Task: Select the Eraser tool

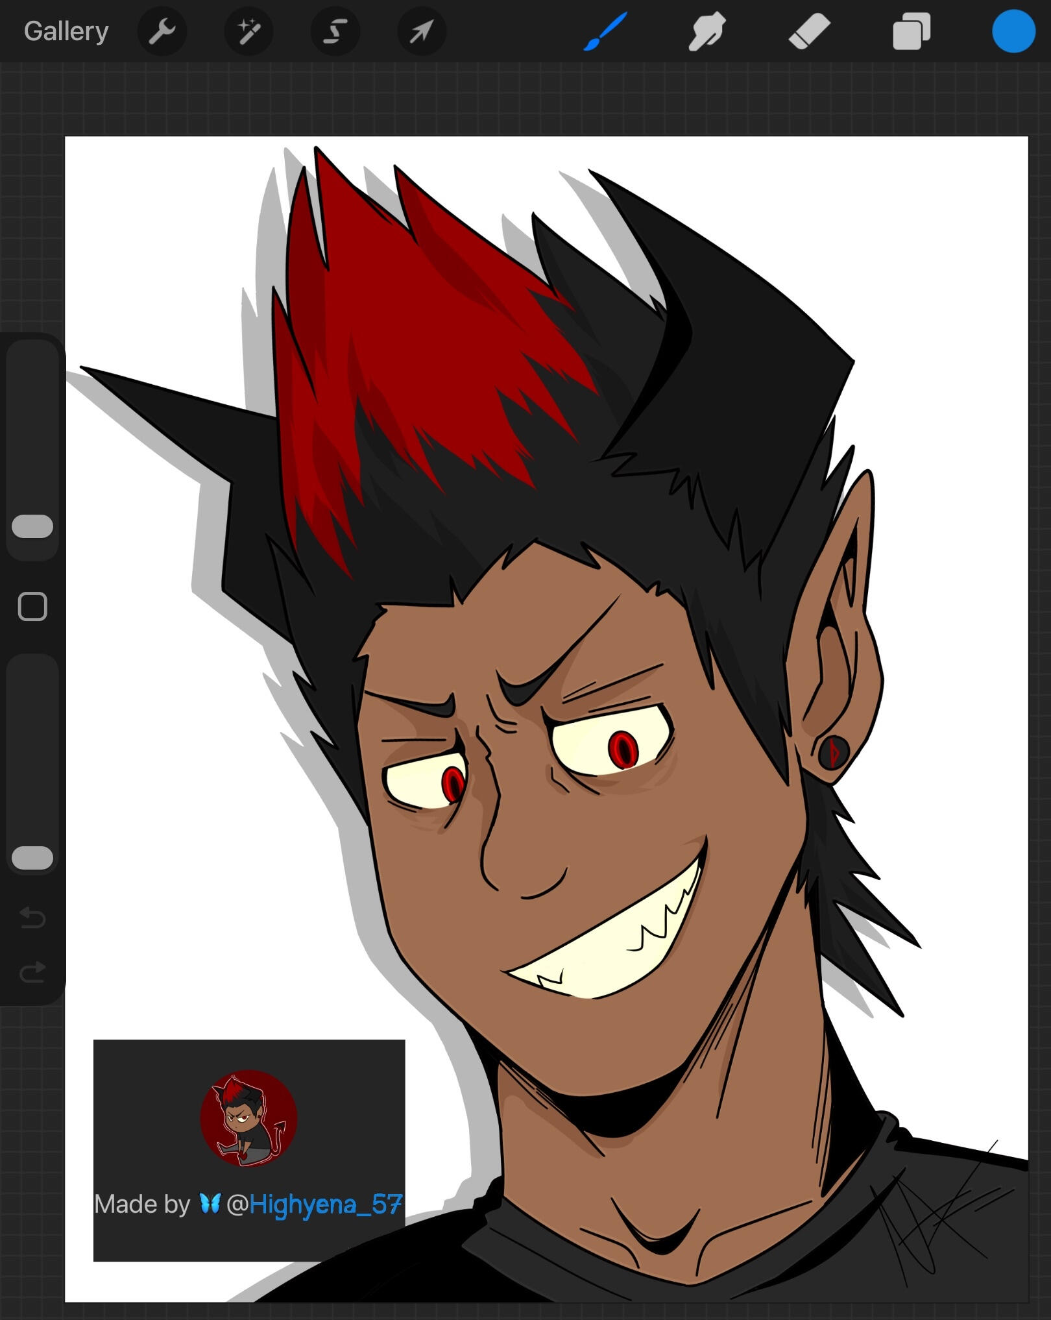Action: 809,31
